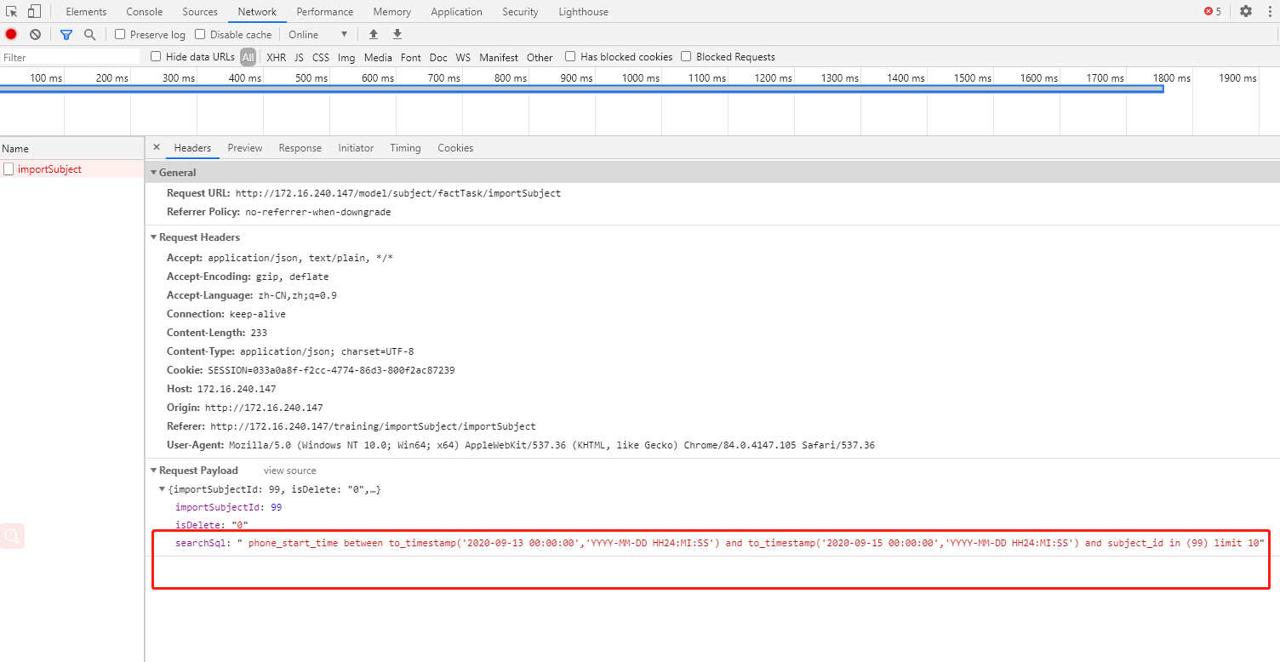The height and width of the screenshot is (662, 1280).
Task: Click the blue timeline overview bar
Action: [x=581, y=88]
